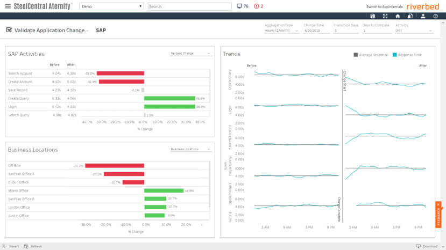
Task: Select the Search Account red bar
Action: [x=121, y=73]
